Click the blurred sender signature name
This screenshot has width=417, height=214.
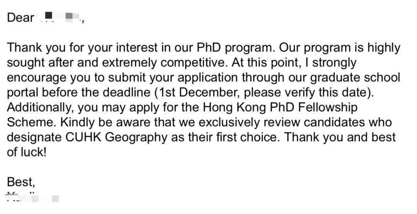(32, 197)
